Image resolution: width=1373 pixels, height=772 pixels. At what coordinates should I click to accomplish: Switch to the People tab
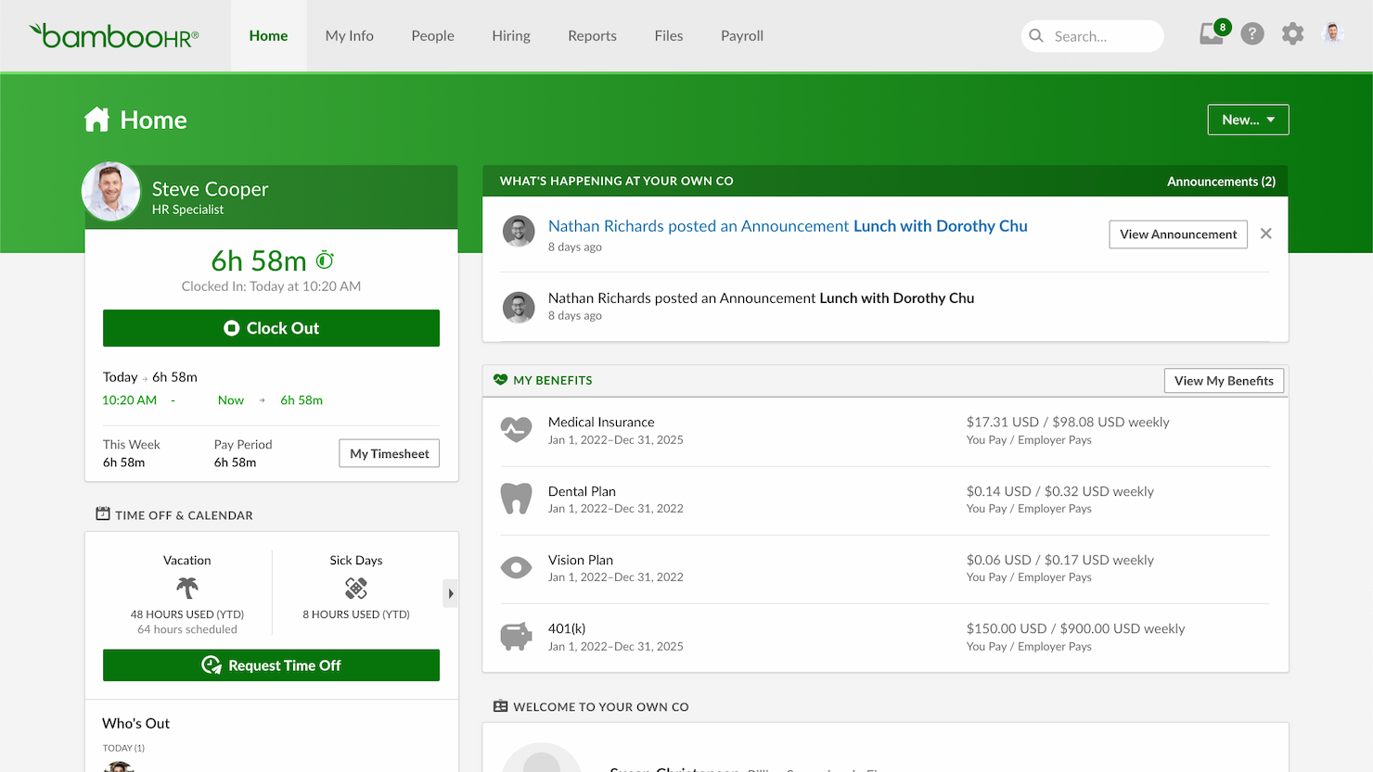pos(432,35)
